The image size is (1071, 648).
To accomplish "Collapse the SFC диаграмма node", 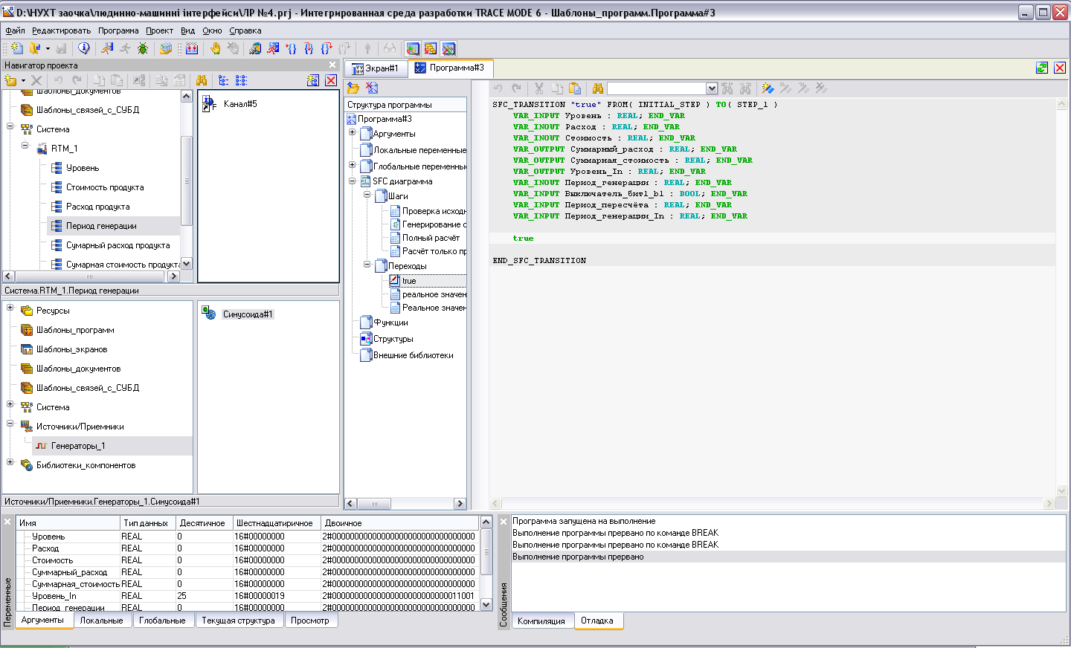I will [353, 181].
